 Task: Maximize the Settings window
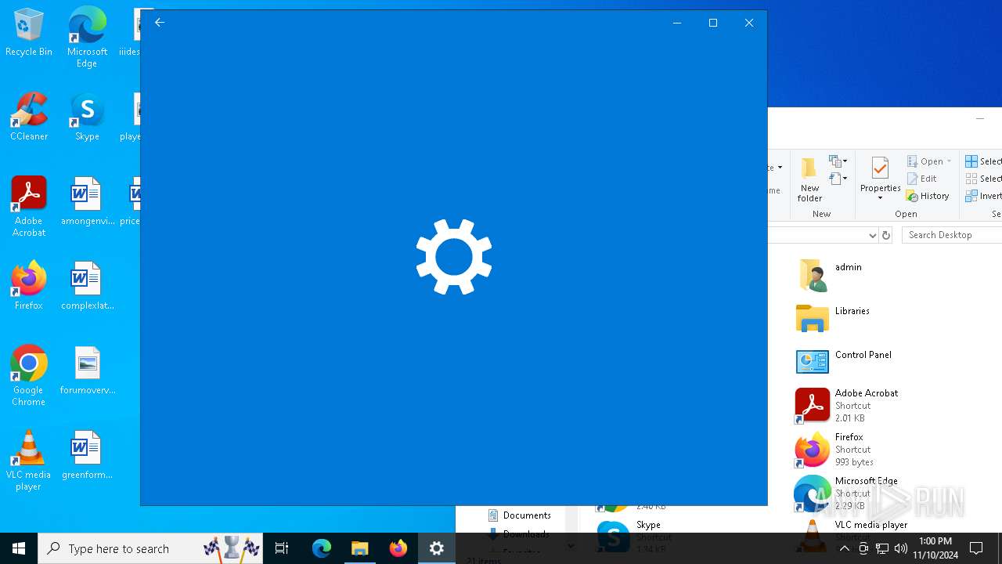(713, 23)
